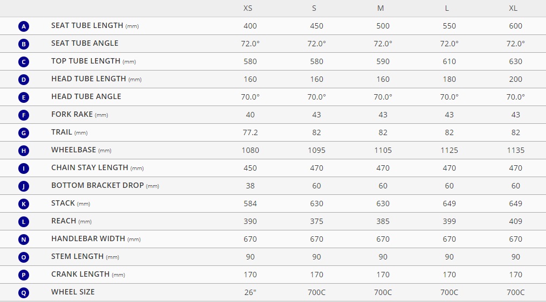The width and height of the screenshot is (546, 302).
Task: Click the D badge for Head Tube Length
Action: point(24,79)
